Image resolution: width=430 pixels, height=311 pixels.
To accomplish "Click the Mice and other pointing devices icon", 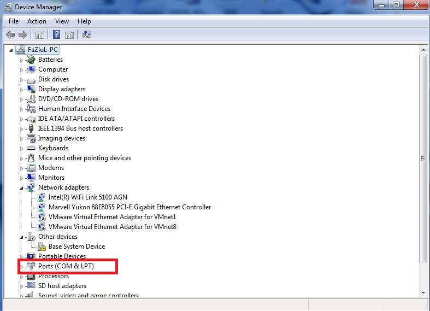I will 31,158.
